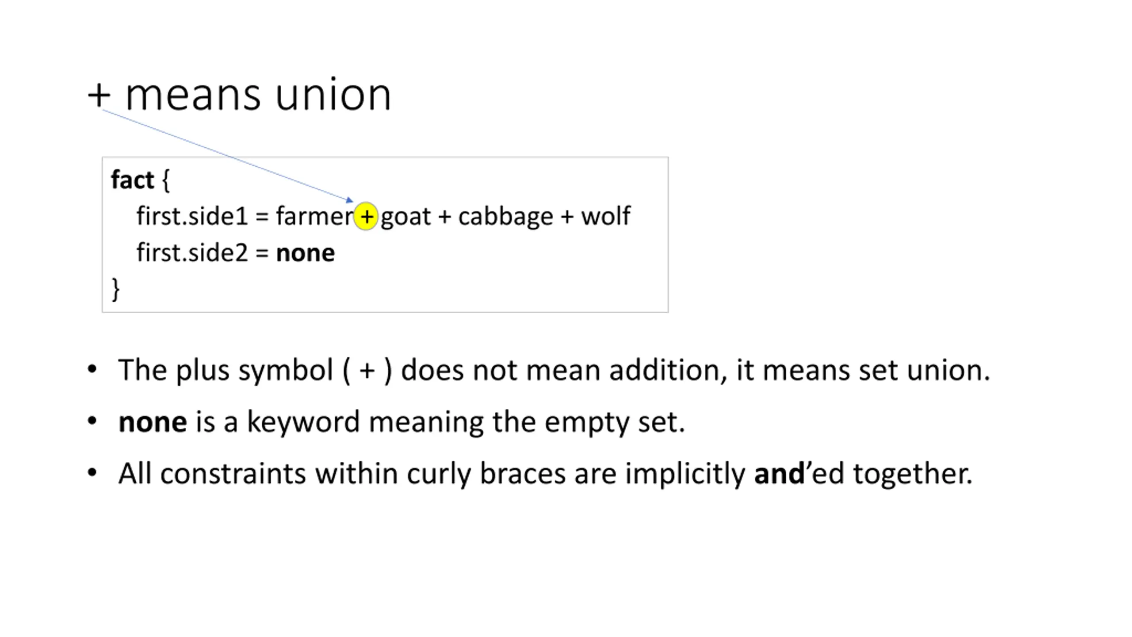Select 'first.side2' in the code box
The width and height of the screenshot is (1132, 637).
pyautogui.click(x=192, y=253)
